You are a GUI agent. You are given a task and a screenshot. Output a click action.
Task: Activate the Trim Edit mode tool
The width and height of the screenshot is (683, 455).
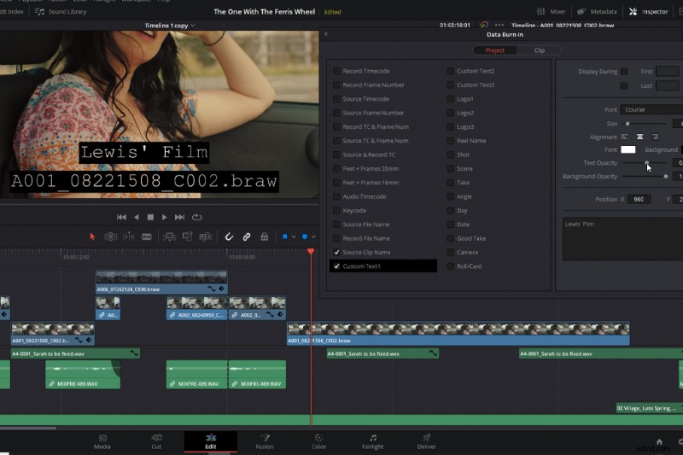(111, 236)
